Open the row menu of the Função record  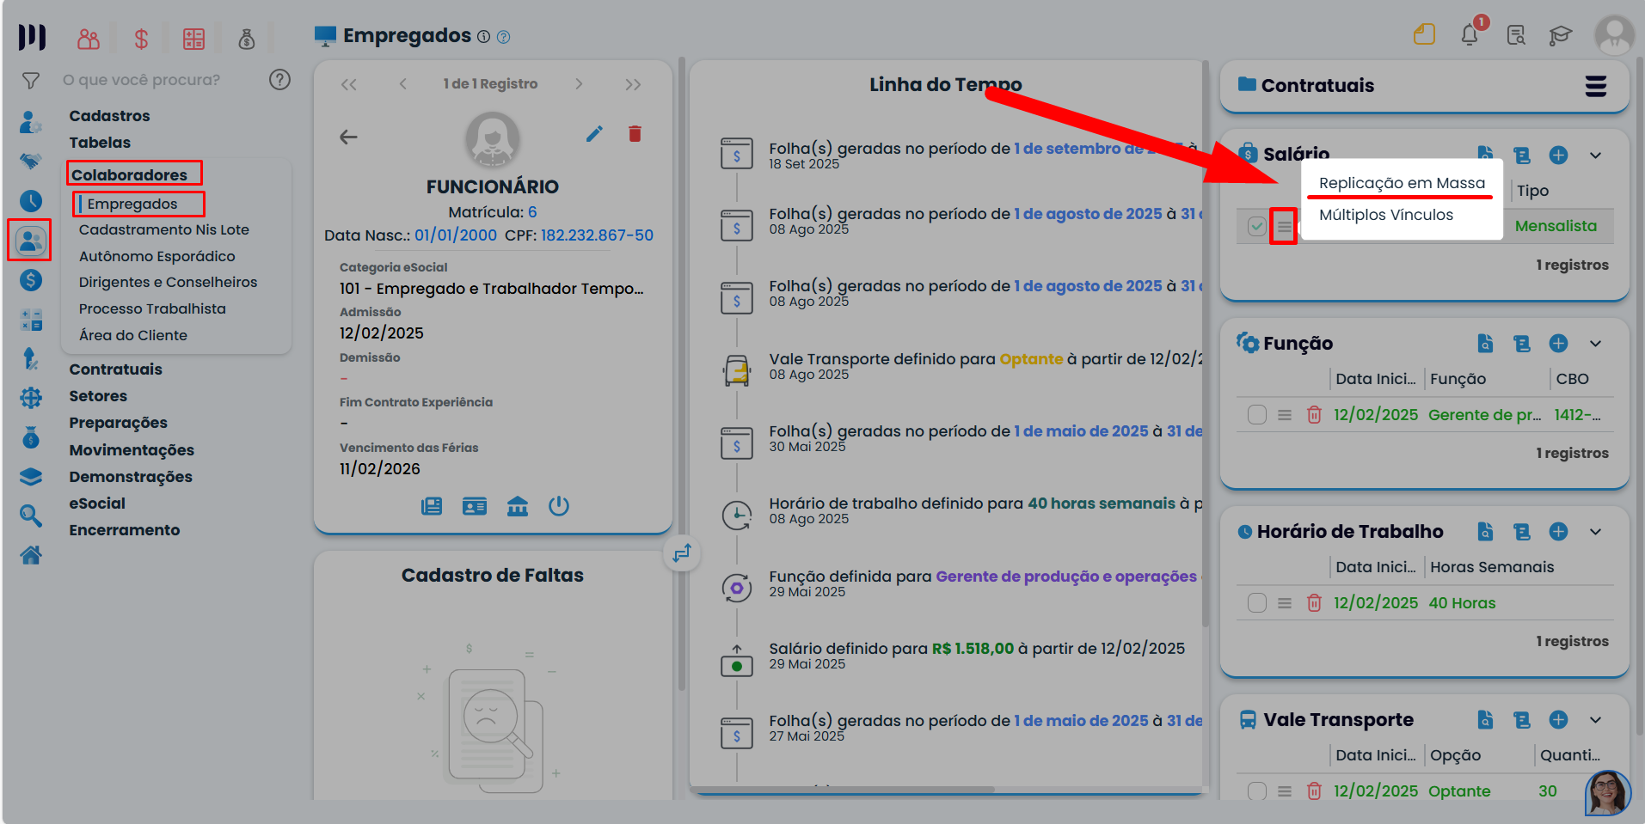click(1285, 415)
